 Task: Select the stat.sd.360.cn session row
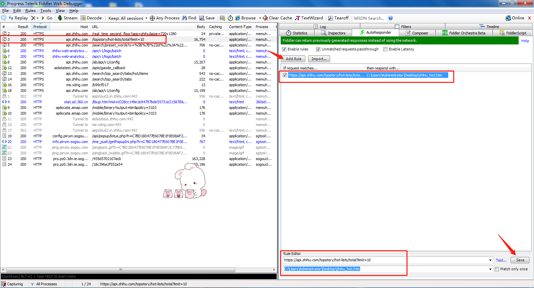[138, 102]
